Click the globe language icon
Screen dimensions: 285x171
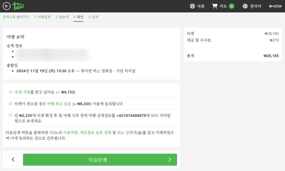click(245, 6)
